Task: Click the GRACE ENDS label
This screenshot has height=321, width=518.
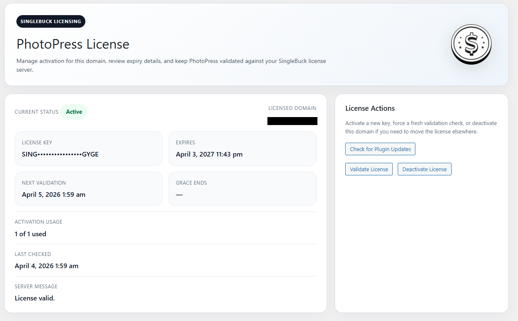Action: point(191,183)
